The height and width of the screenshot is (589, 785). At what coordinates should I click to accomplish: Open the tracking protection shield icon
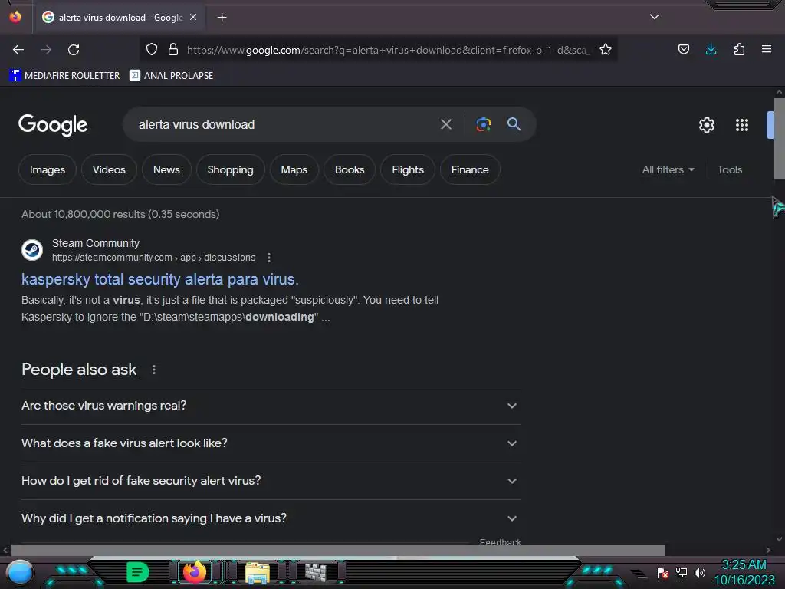click(152, 49)
